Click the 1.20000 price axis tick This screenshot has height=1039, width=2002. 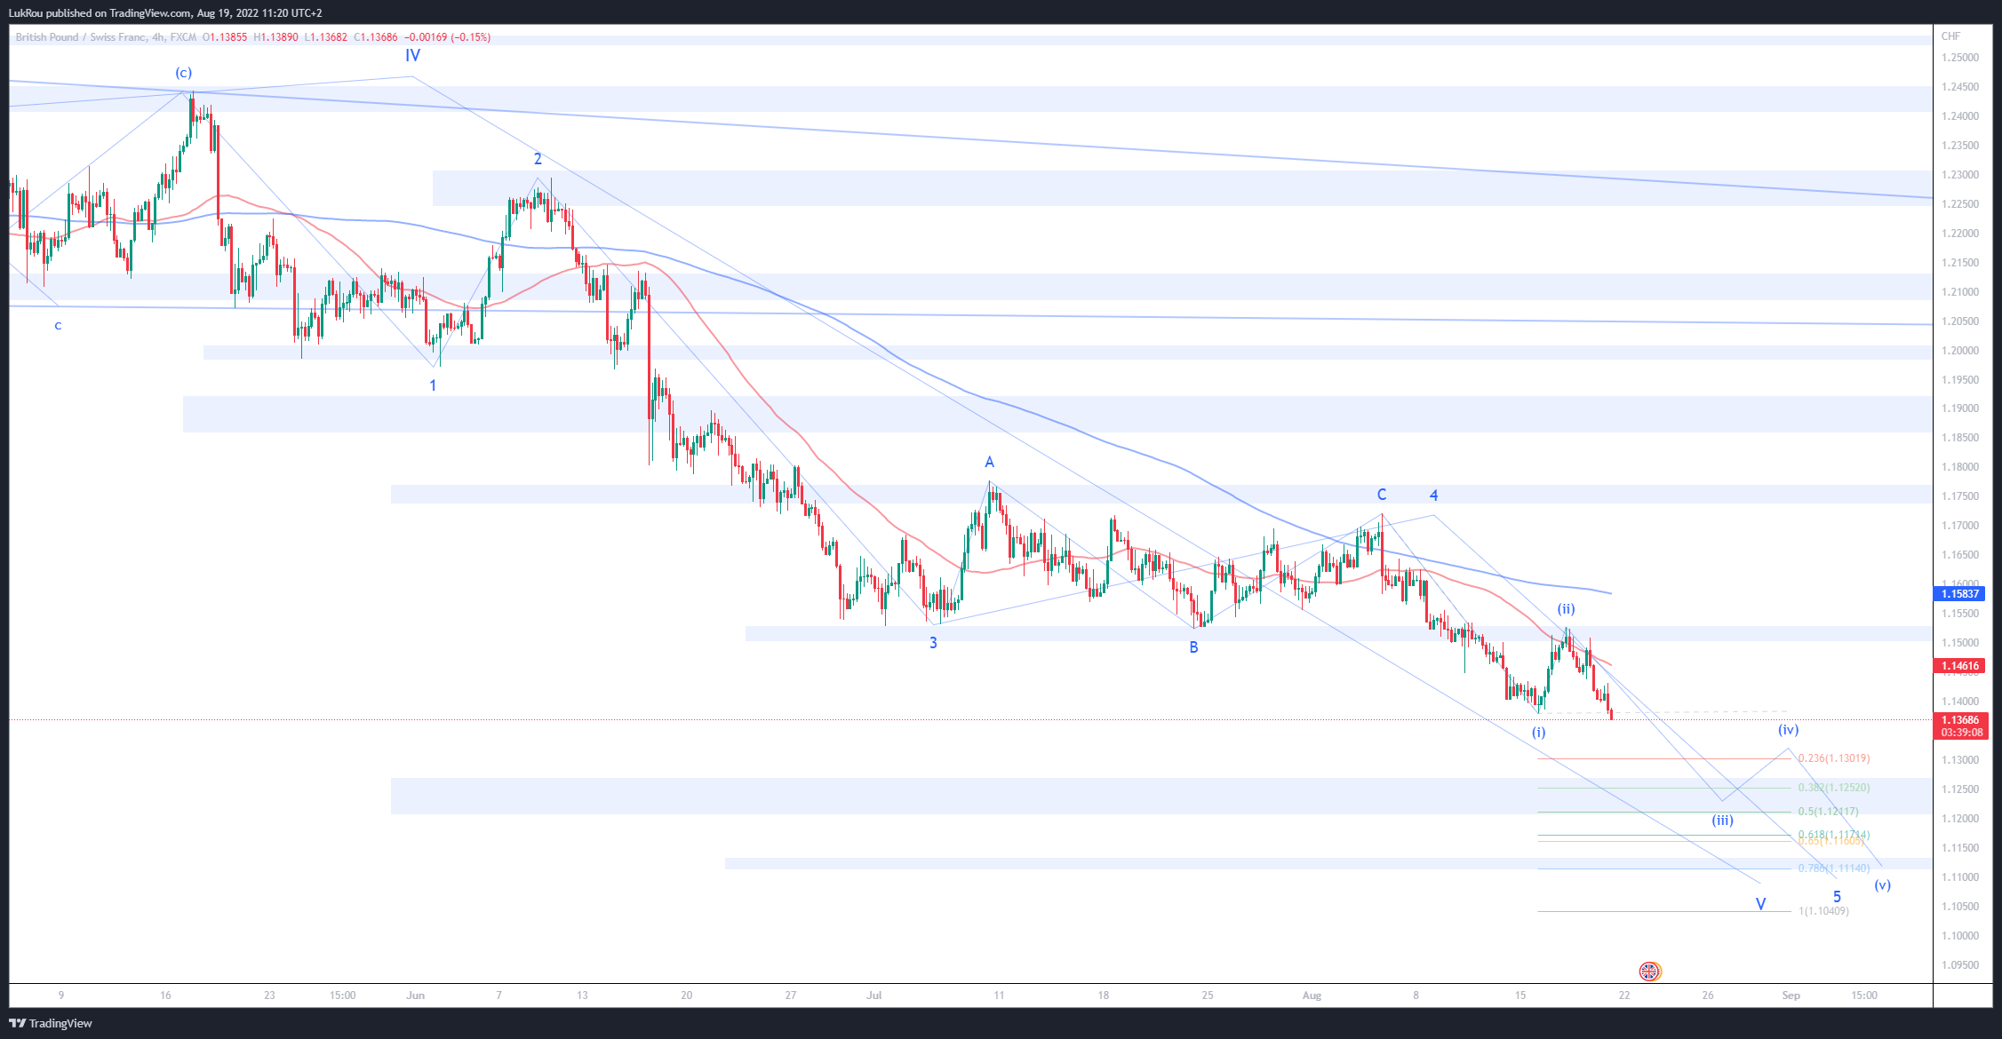(1959, 351)
